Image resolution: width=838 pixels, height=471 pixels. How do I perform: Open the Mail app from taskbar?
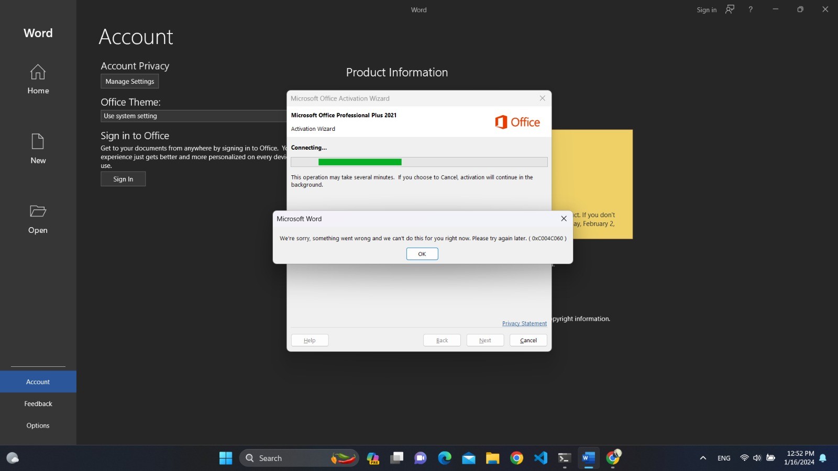click(x=469, y=458)
